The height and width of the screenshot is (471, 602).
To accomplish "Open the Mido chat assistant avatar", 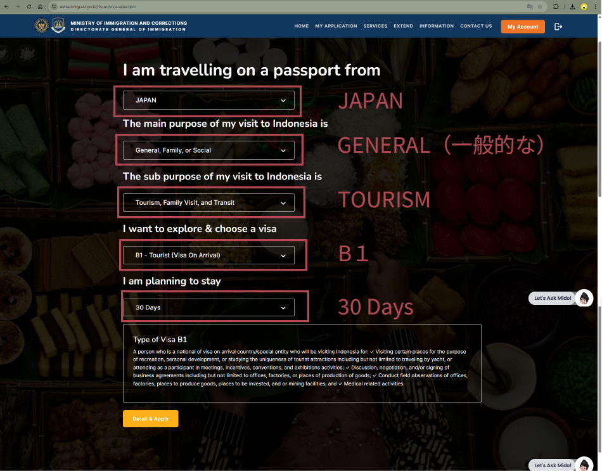I will [584, 298].
